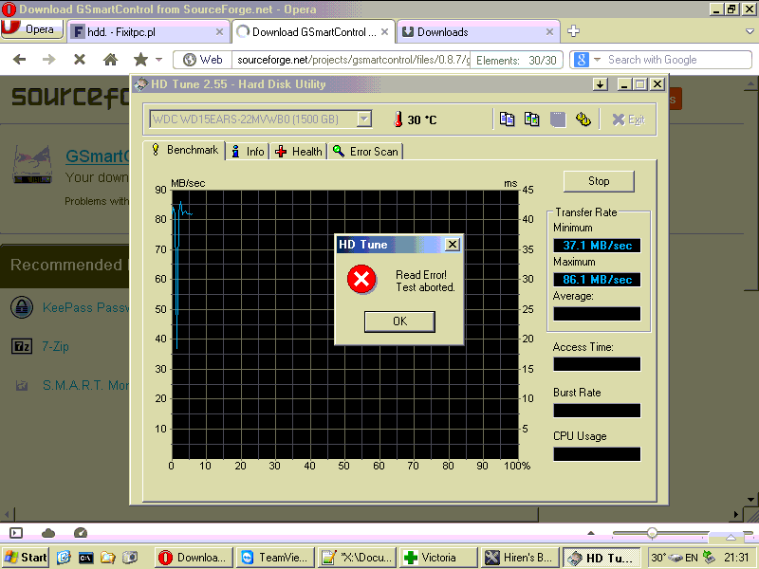Click the folder quick launch icon

point(107,558)
